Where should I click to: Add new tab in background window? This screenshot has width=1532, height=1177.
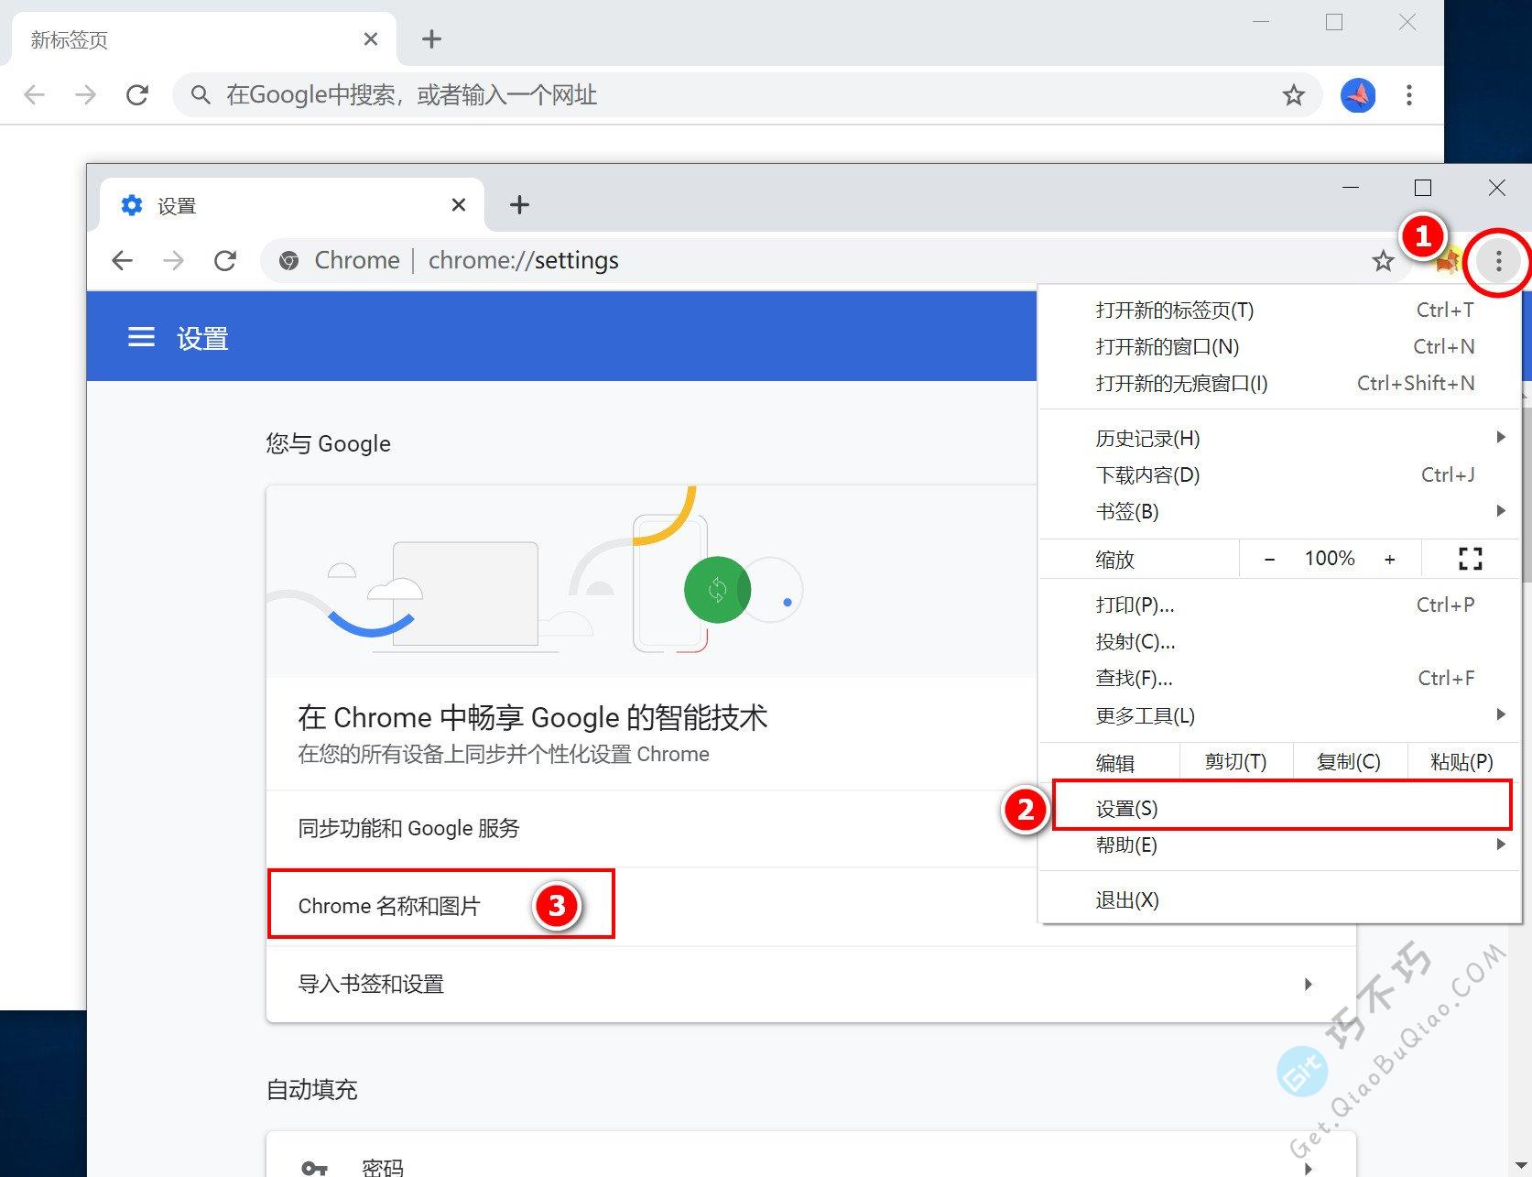coord(431,39)
